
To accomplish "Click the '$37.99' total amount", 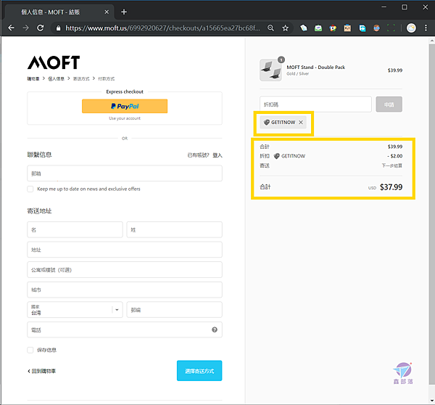I will point(391,187).
